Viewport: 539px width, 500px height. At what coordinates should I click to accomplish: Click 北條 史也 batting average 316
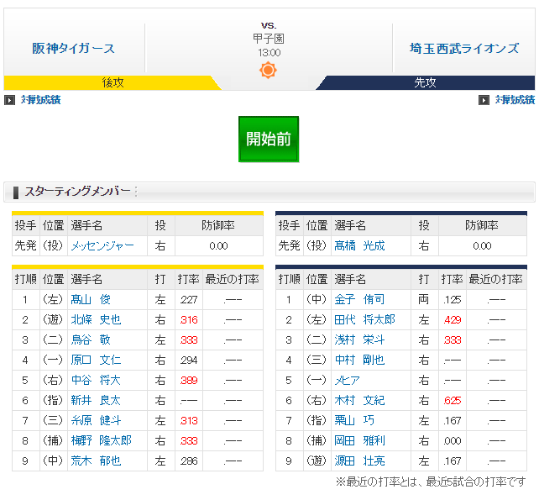coord(189,320)
